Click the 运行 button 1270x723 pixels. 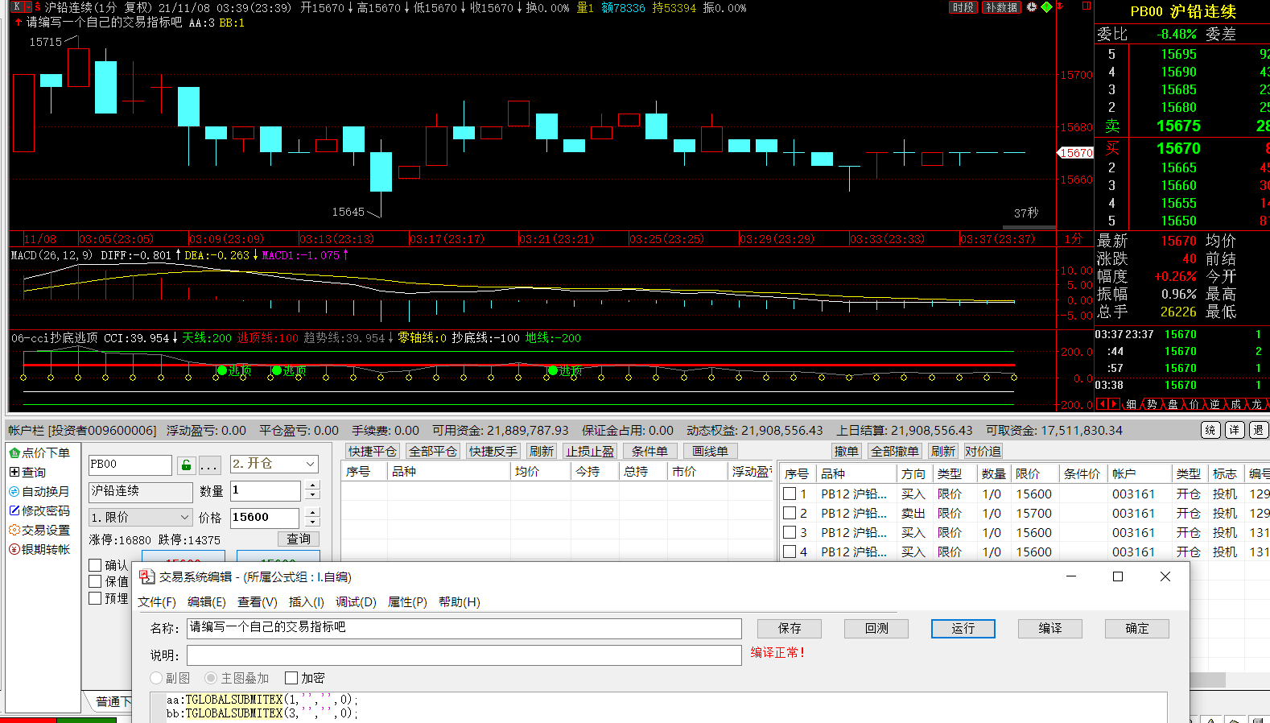click(x=963, y=629)
